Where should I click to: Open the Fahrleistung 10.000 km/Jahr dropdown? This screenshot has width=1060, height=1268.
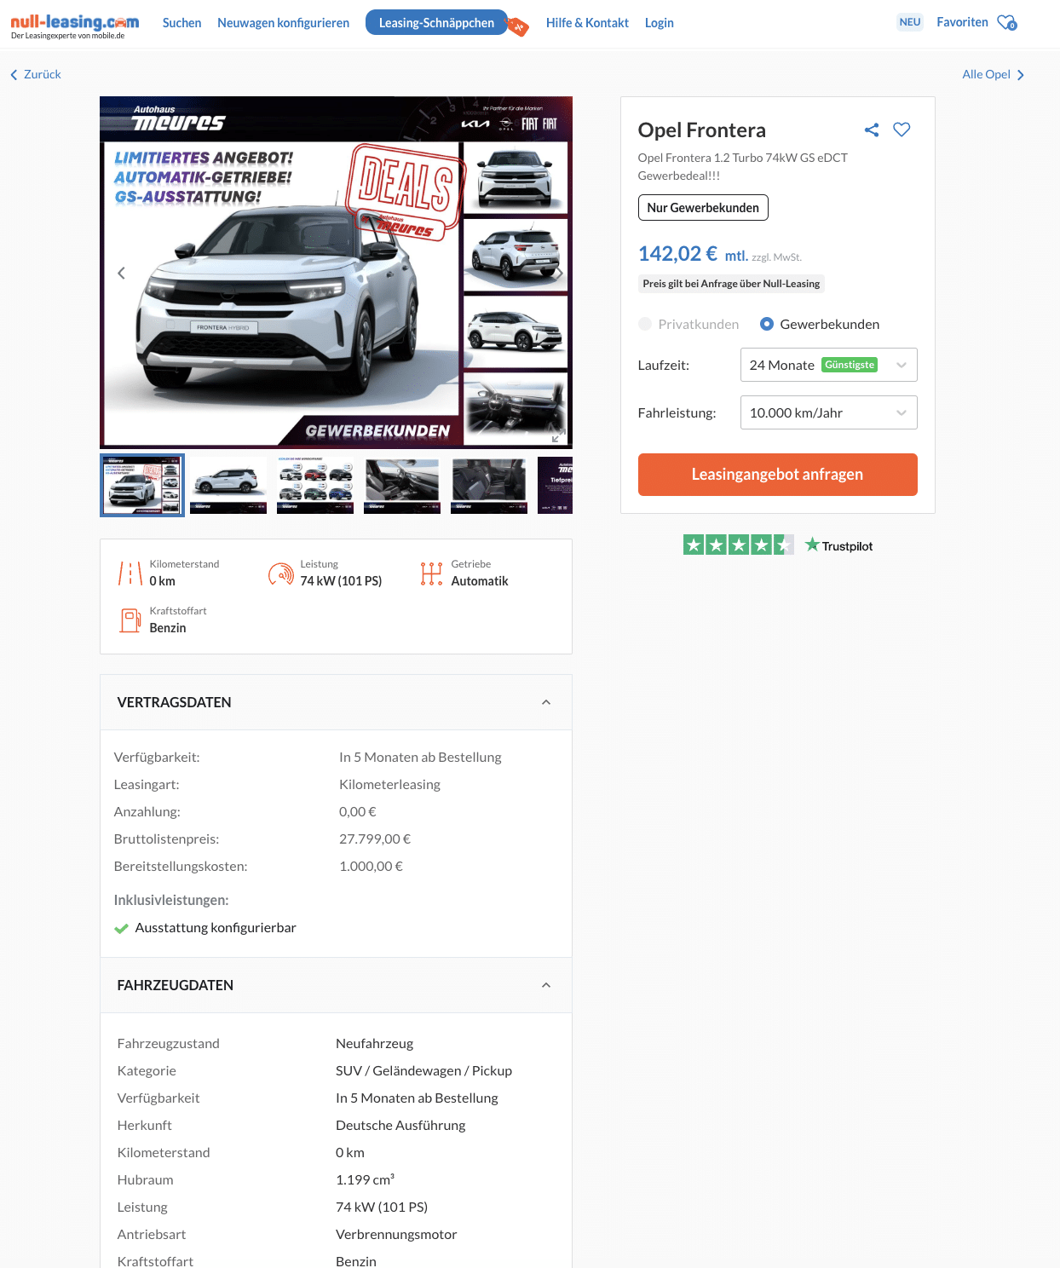828,412
